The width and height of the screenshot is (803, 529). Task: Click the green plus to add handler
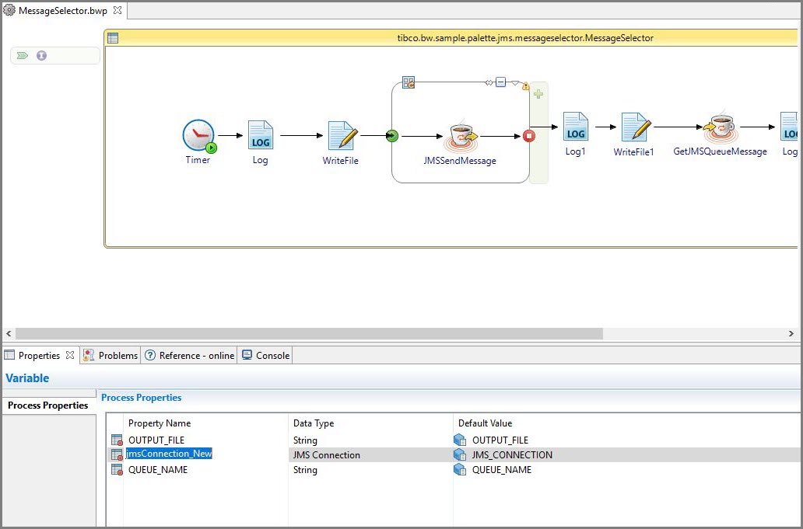pyautogui.click(x=538, y=94)
